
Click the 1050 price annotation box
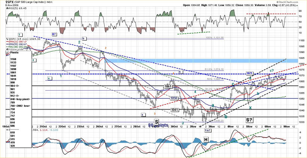point(172,98)
